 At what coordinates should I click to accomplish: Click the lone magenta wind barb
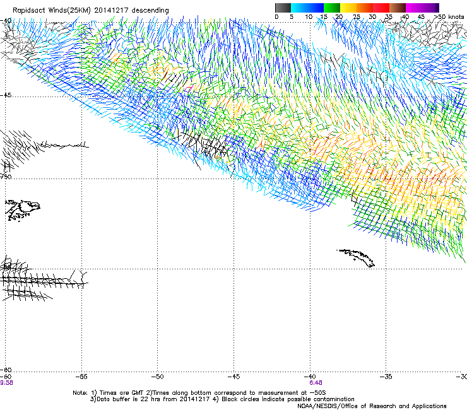189,88
